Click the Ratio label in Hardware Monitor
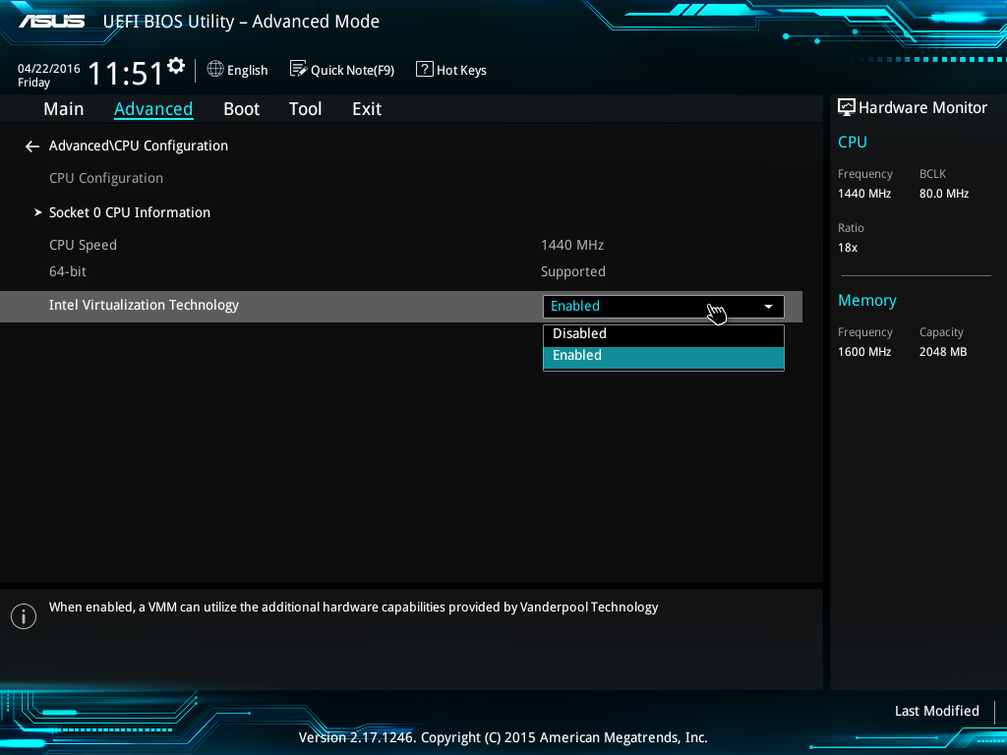Viewport: 1007px width, 755px height. 851,228
